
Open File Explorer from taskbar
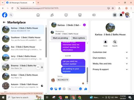[66, 97]
